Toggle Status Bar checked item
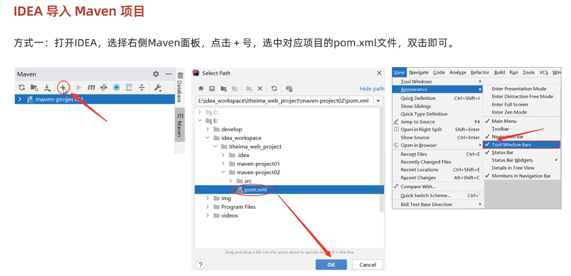Viewport: 571px width, 276px height. [521, 152]
